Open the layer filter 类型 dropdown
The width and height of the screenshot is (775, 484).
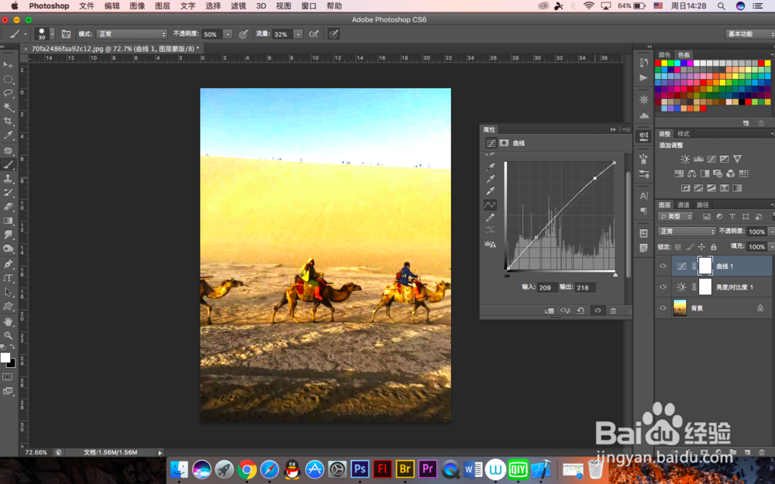[676, 216]
